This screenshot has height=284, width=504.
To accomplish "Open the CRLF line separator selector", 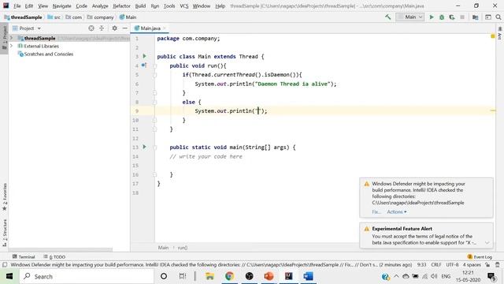I will 436,265.
